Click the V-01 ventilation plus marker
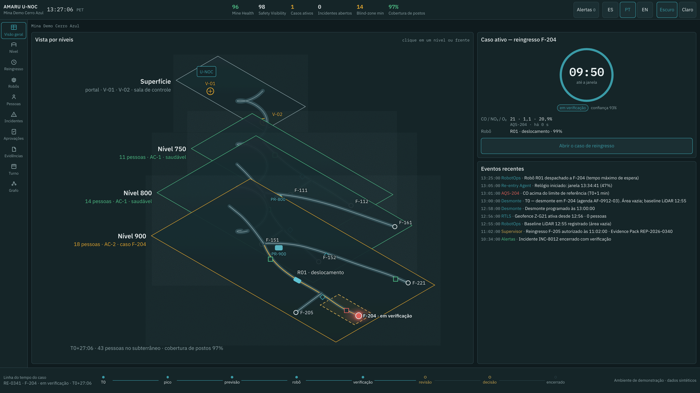The image size is (700, 393). pos(210,91)
